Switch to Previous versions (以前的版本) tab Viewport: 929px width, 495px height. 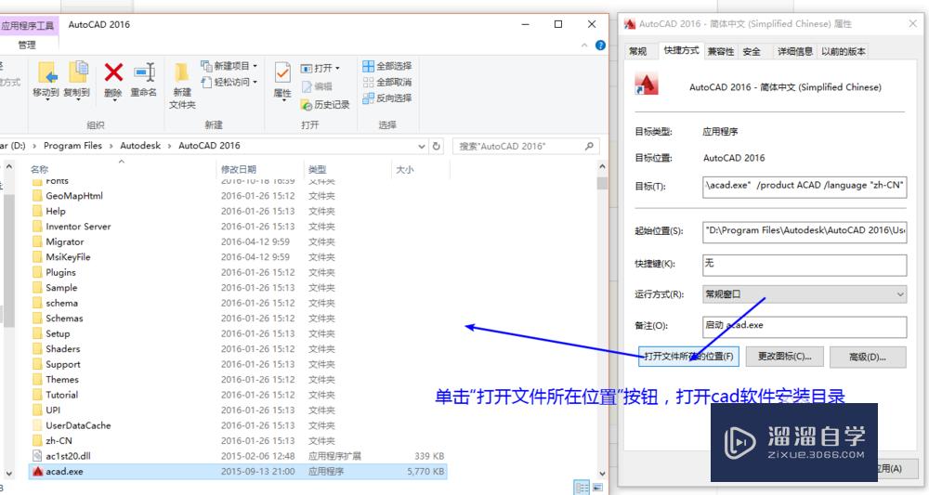coord(844,51)
